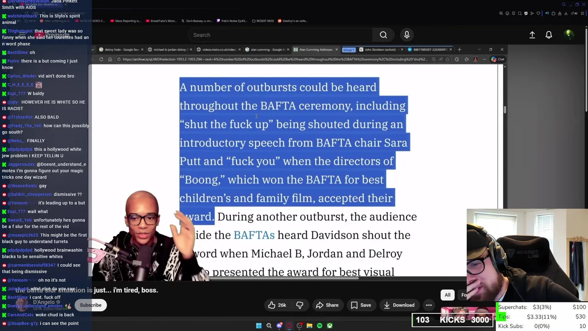Open BreadTube's Most bookmark

pyautogui.click(x=161, y=21)
